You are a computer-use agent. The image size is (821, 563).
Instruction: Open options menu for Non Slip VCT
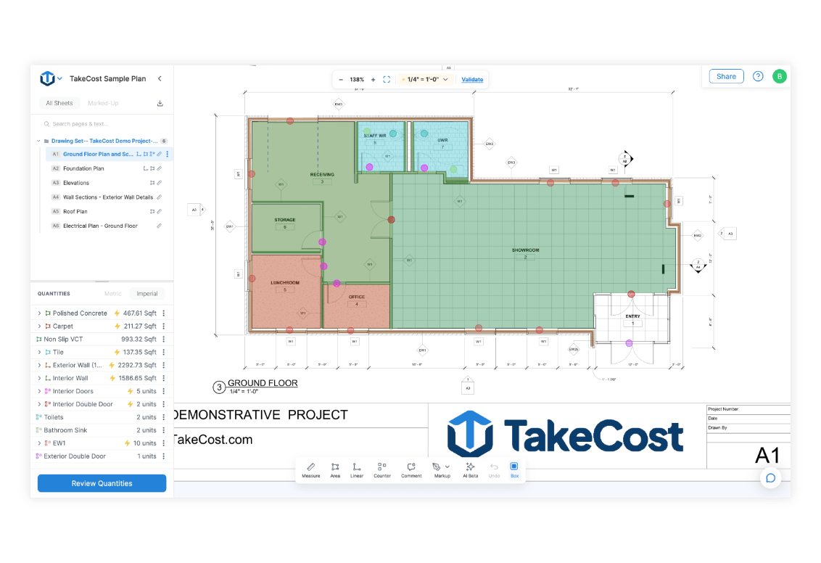coord(164,340)
